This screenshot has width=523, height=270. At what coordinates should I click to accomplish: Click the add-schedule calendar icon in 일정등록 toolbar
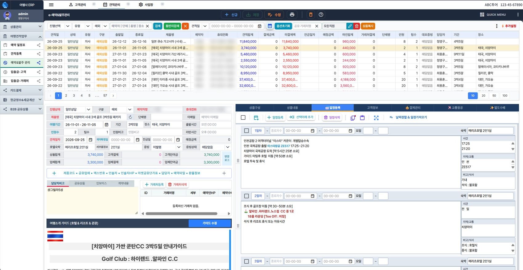pyautogui.click(x=256, y=117)
